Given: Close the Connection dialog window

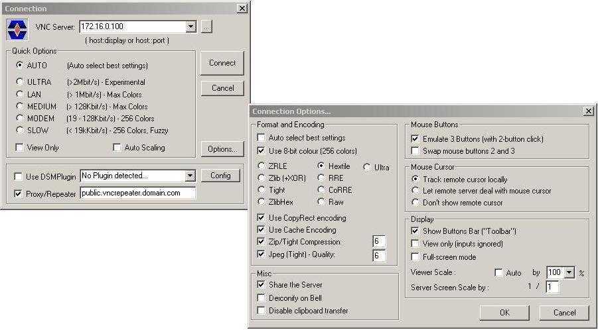Looking at the screenshot, I should 242,8.
